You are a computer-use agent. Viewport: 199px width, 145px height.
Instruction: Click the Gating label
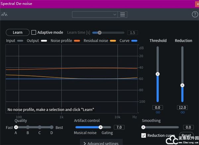107,133
